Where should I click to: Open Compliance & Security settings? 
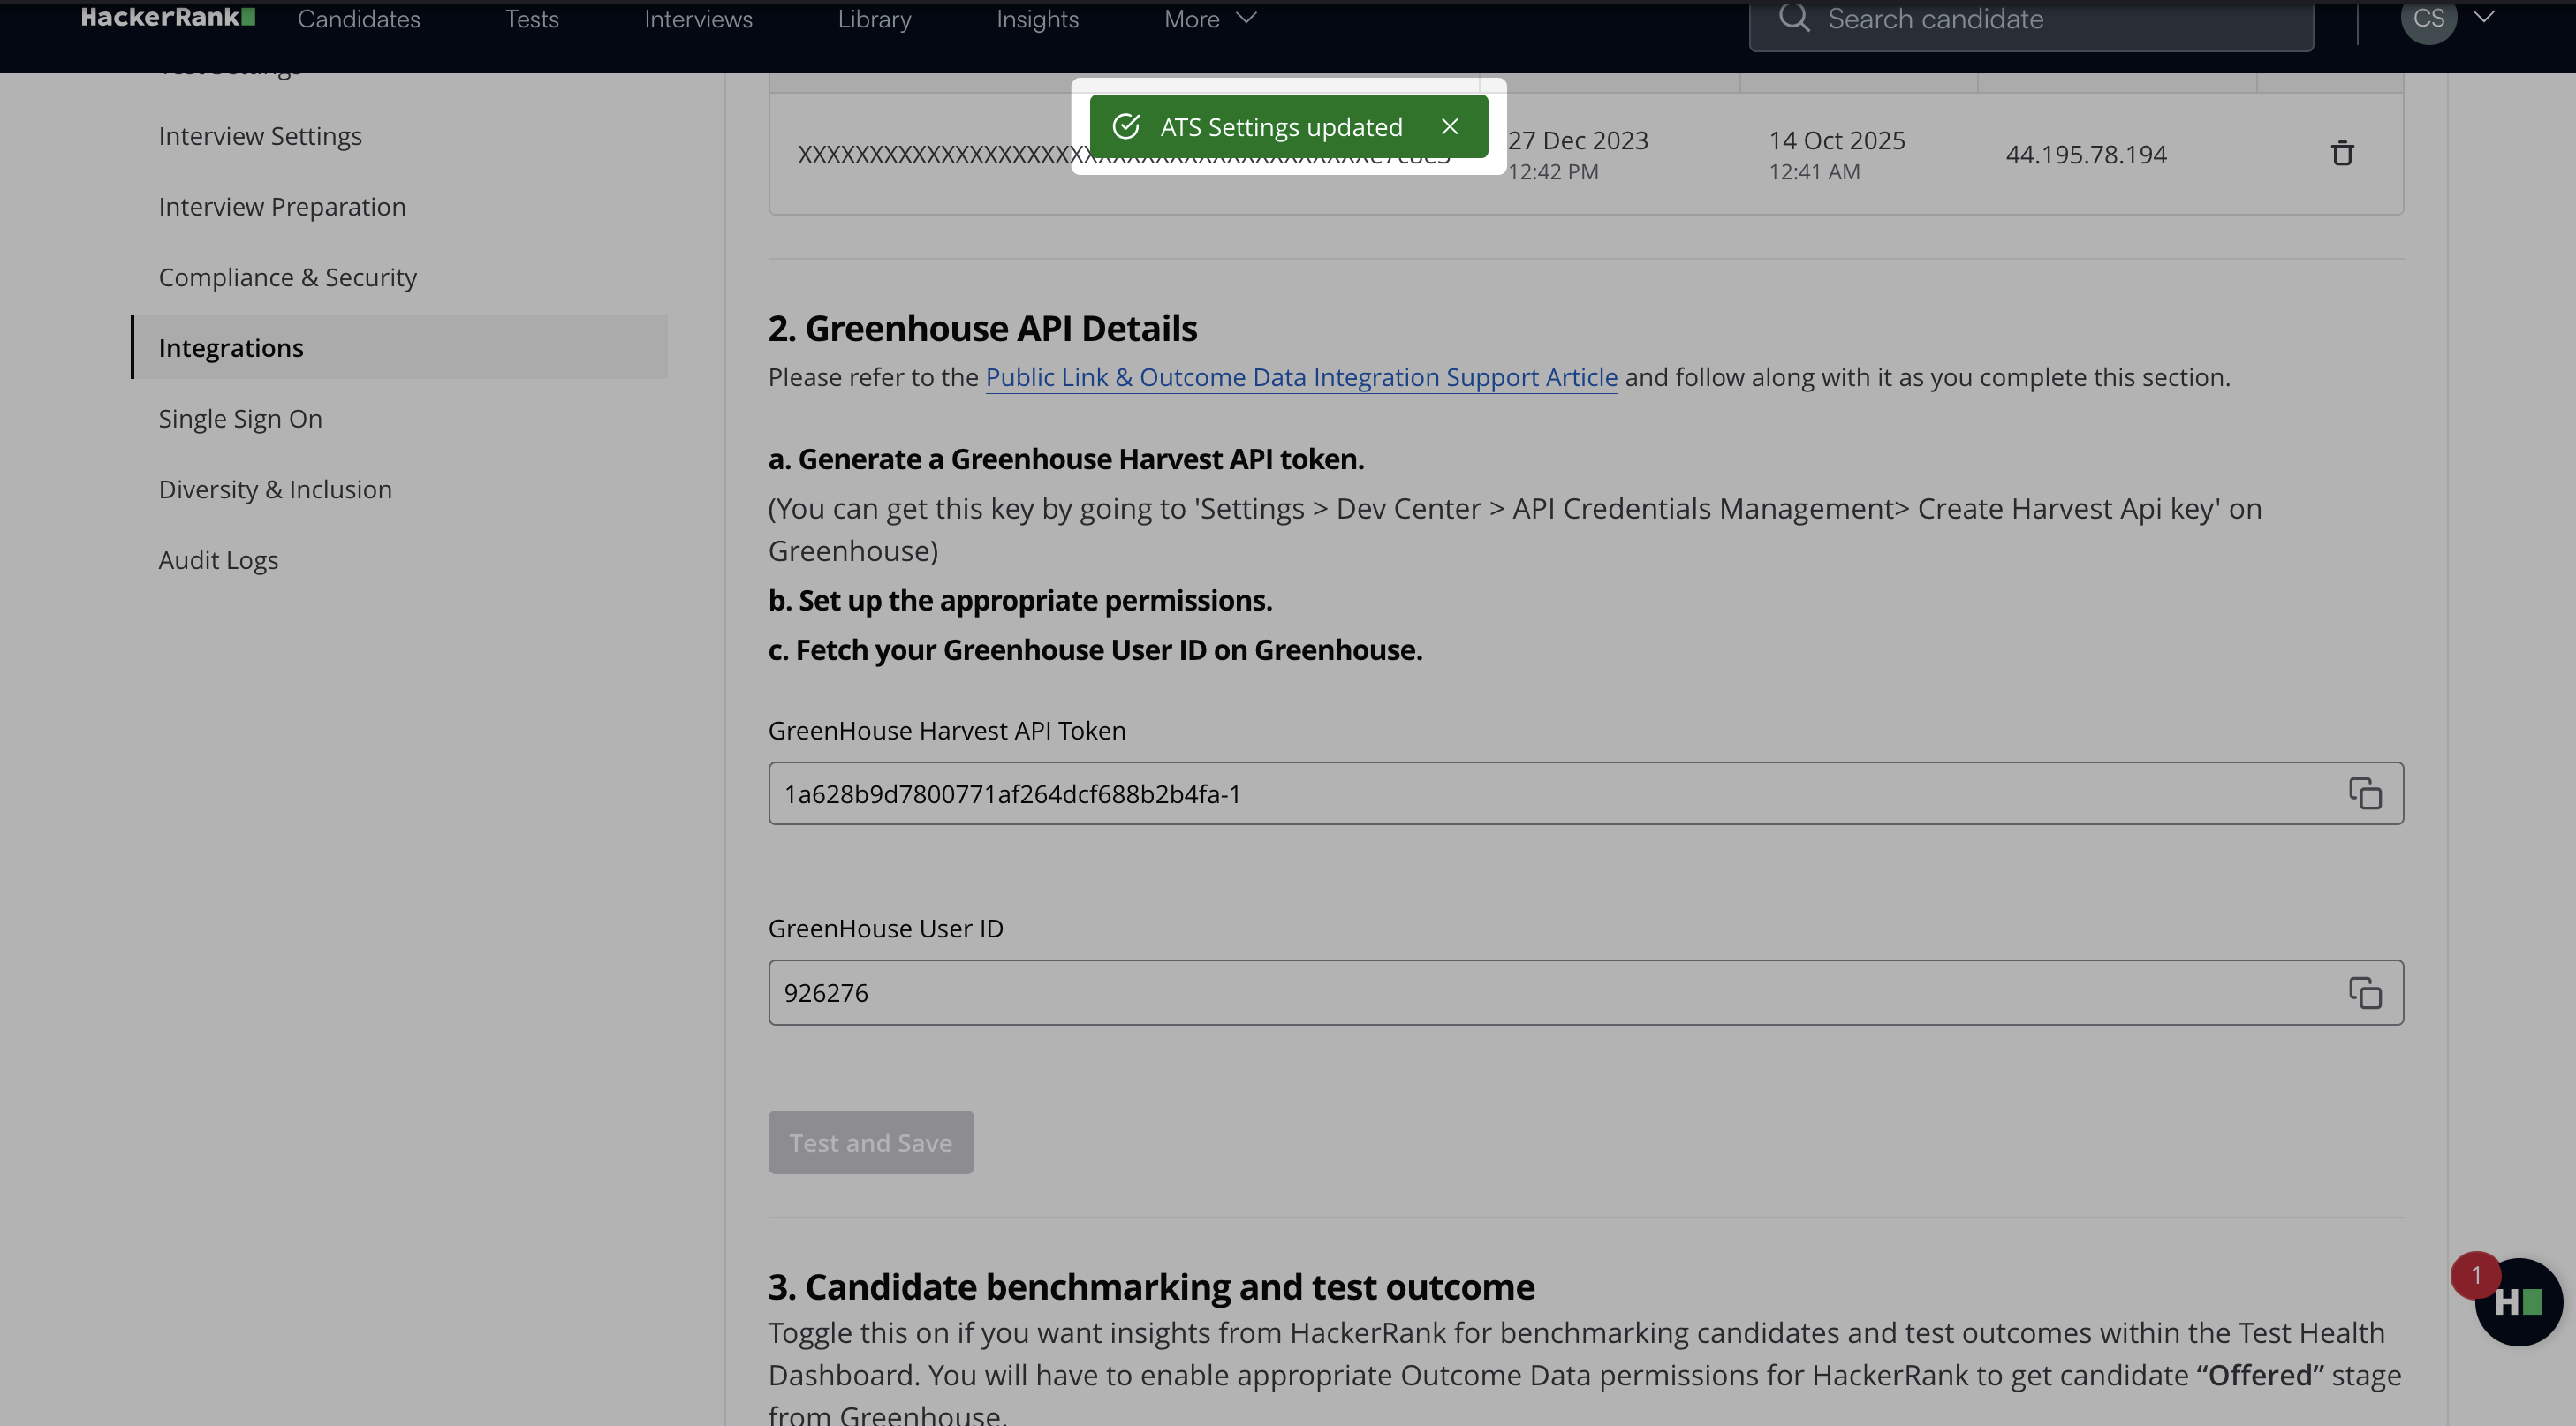[287, 277]
